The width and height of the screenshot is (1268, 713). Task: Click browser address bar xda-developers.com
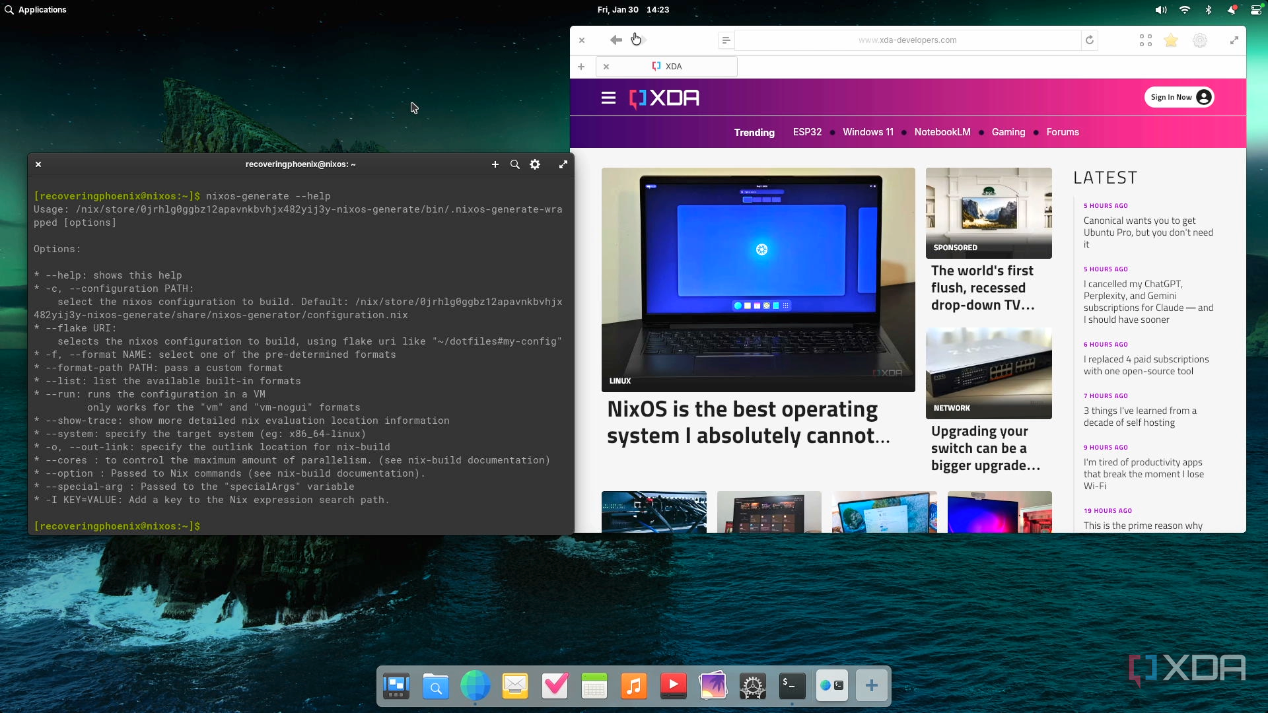907,40
